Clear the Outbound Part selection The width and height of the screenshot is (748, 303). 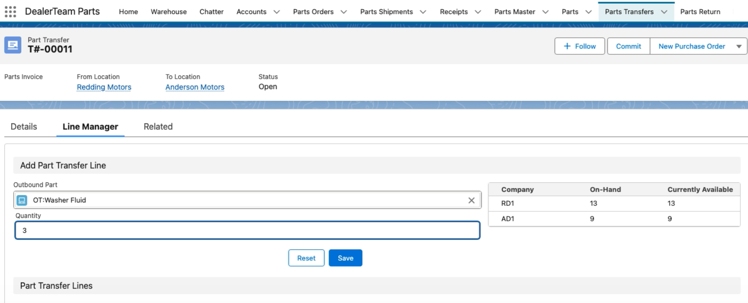coord(471,200)
